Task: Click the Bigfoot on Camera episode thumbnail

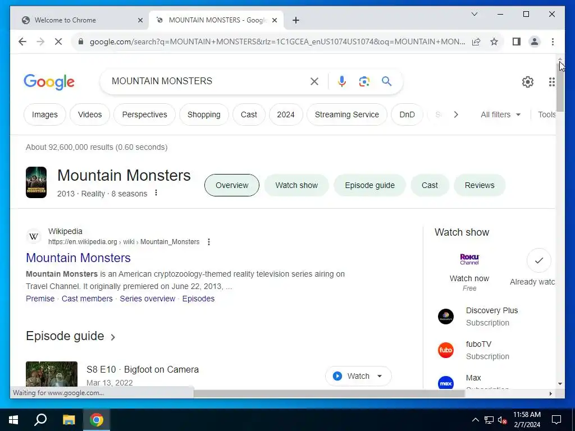Action: coord(52,374)
